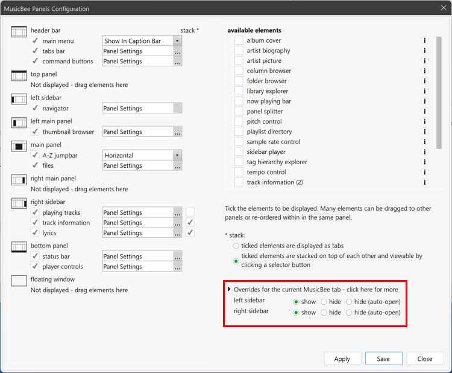
Task: Open info icon for column browser
Action: 425,71
